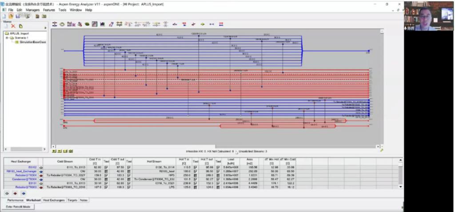Switch to the Heat Exchangers tab
This screenshot has height=212, width=455.
click(x=54, y=200)
